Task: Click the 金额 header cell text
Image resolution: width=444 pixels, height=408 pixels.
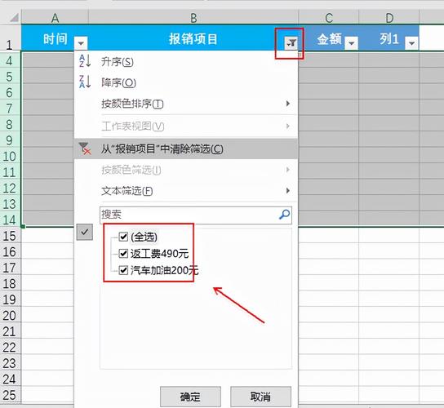Action: point(329,39)
